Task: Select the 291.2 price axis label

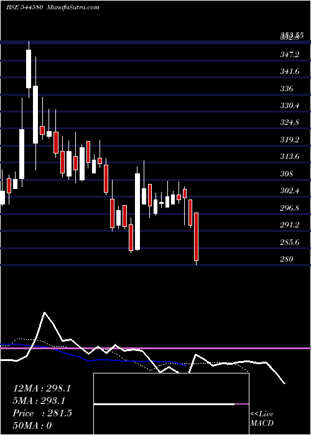Action: [290, 225]
